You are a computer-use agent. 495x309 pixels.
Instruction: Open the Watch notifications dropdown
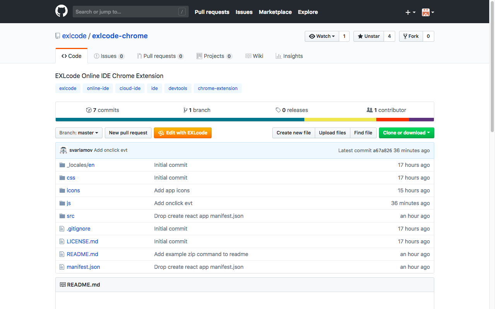(x=322, y=36)
